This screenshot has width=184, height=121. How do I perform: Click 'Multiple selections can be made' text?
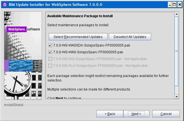[x=89, y=89]
